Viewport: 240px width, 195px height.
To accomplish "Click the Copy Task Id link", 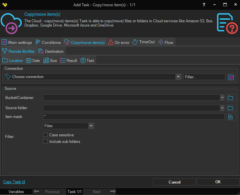I will pyautogui.click(x=14, y=182).
